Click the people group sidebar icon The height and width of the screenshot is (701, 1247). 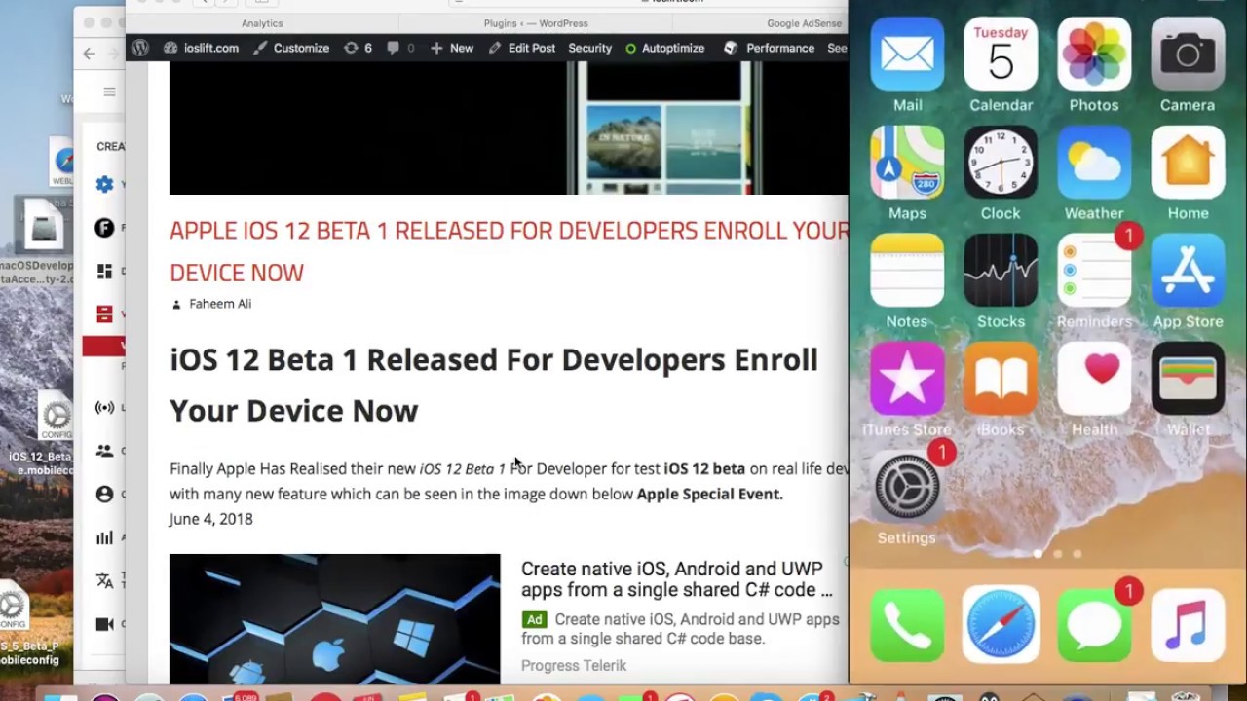(x=104, y=451)
